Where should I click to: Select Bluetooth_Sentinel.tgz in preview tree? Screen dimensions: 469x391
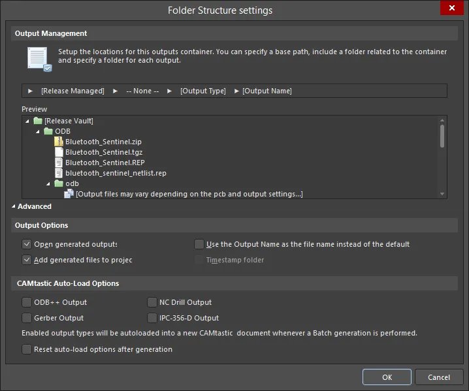(x=104, y=152)
